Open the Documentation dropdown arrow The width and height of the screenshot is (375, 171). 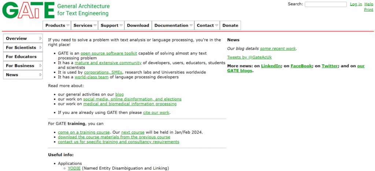(x=191, y=25)
